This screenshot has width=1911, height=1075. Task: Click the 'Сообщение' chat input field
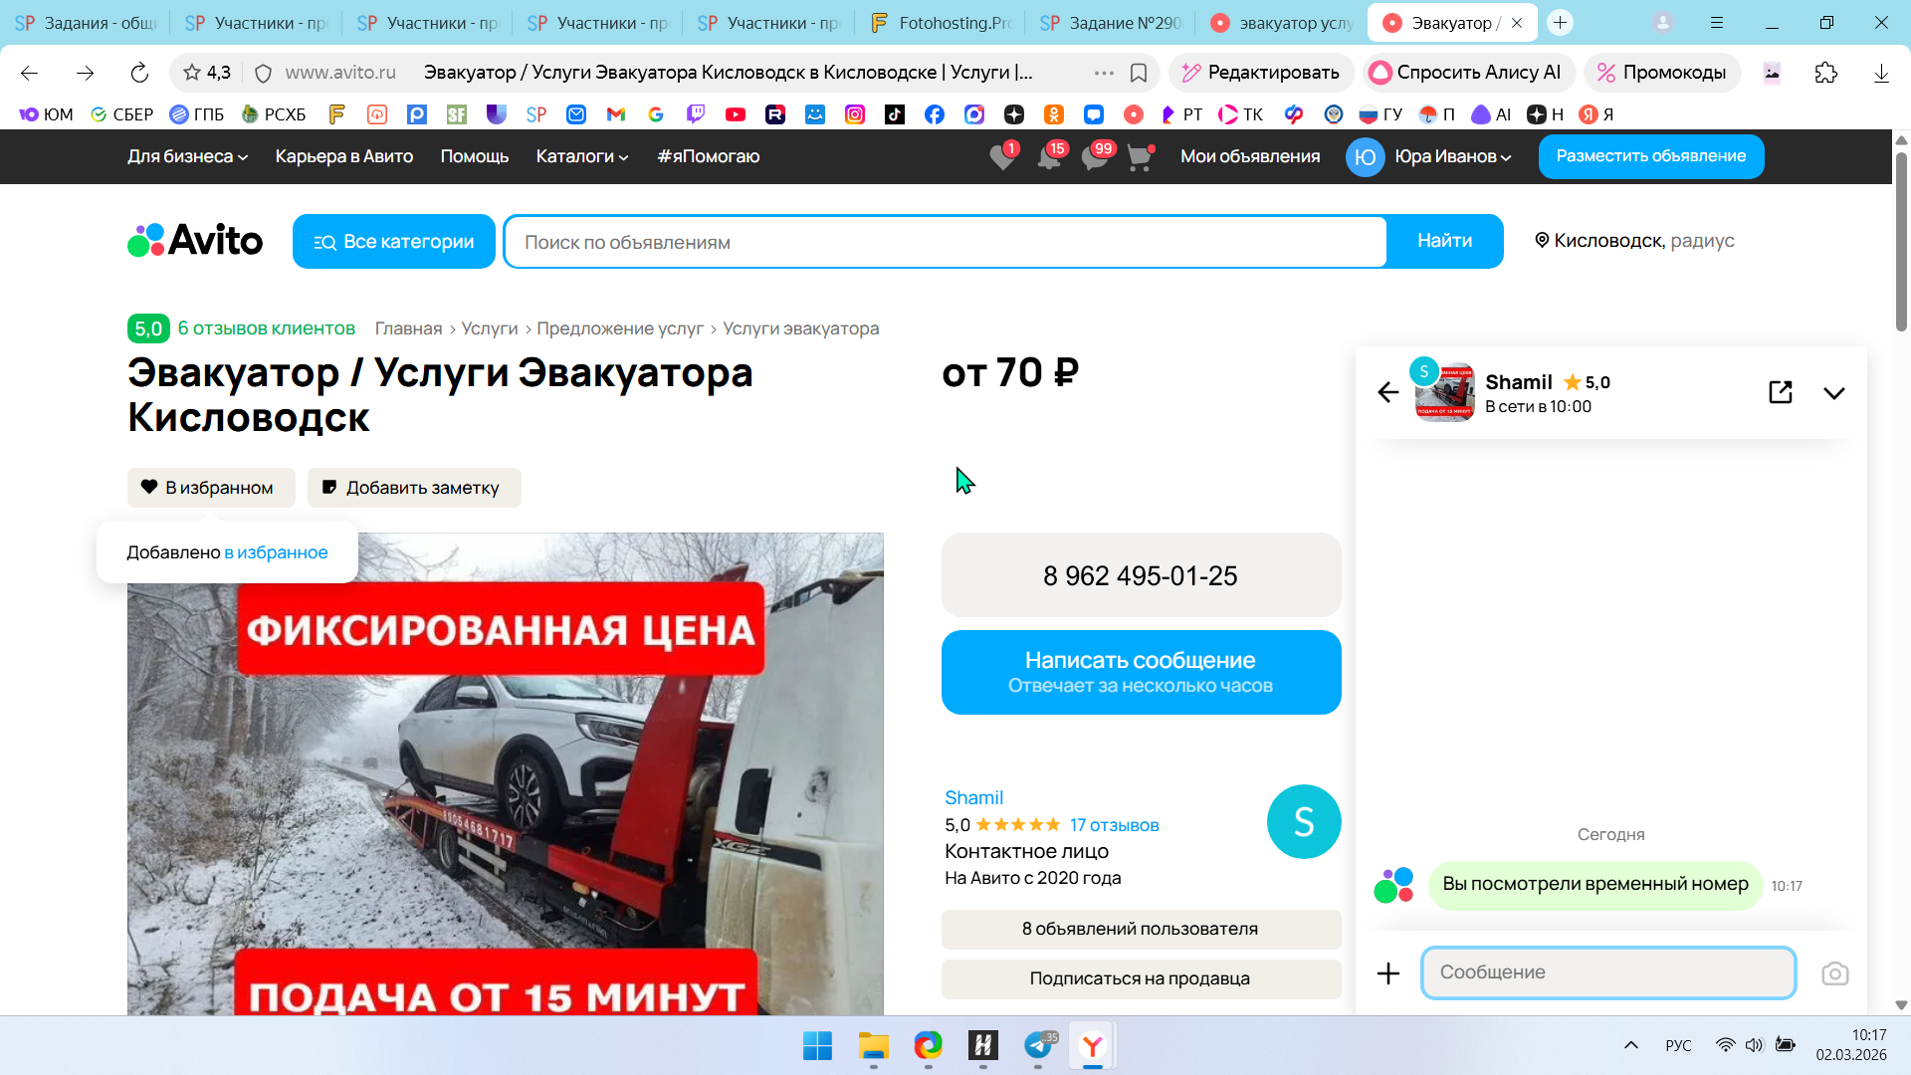pos(1607,972)
